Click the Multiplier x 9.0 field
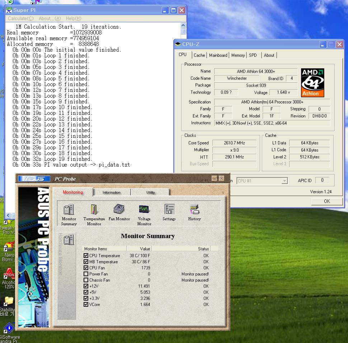348x343 pixels. 234,150
